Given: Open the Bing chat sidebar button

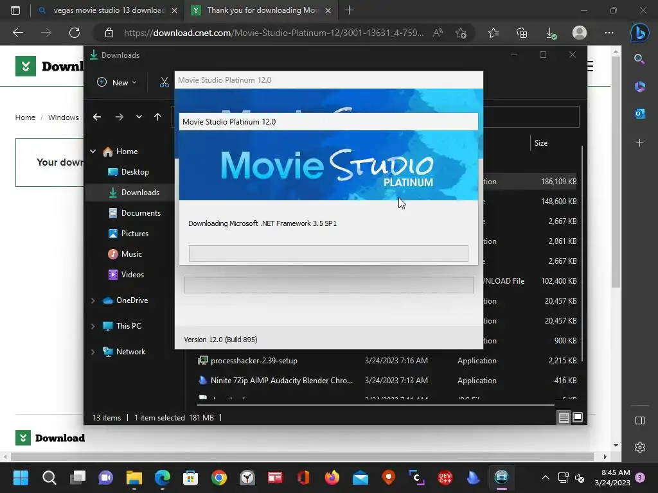Looking at the screenshot, I should tap(640, 33).
